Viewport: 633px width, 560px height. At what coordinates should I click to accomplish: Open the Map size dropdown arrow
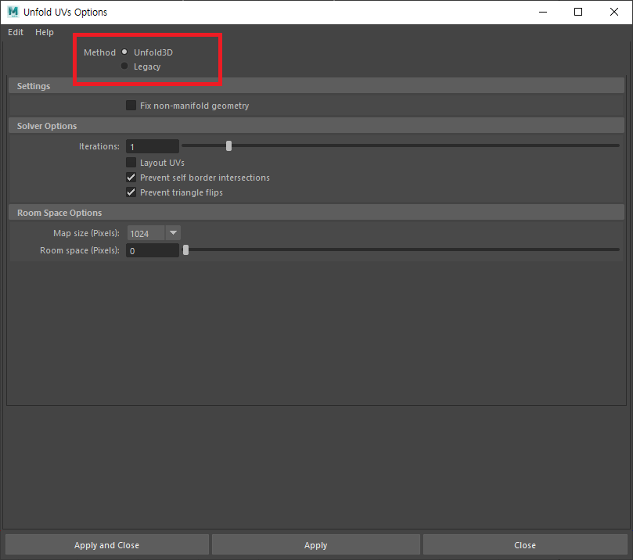point(173,233)
